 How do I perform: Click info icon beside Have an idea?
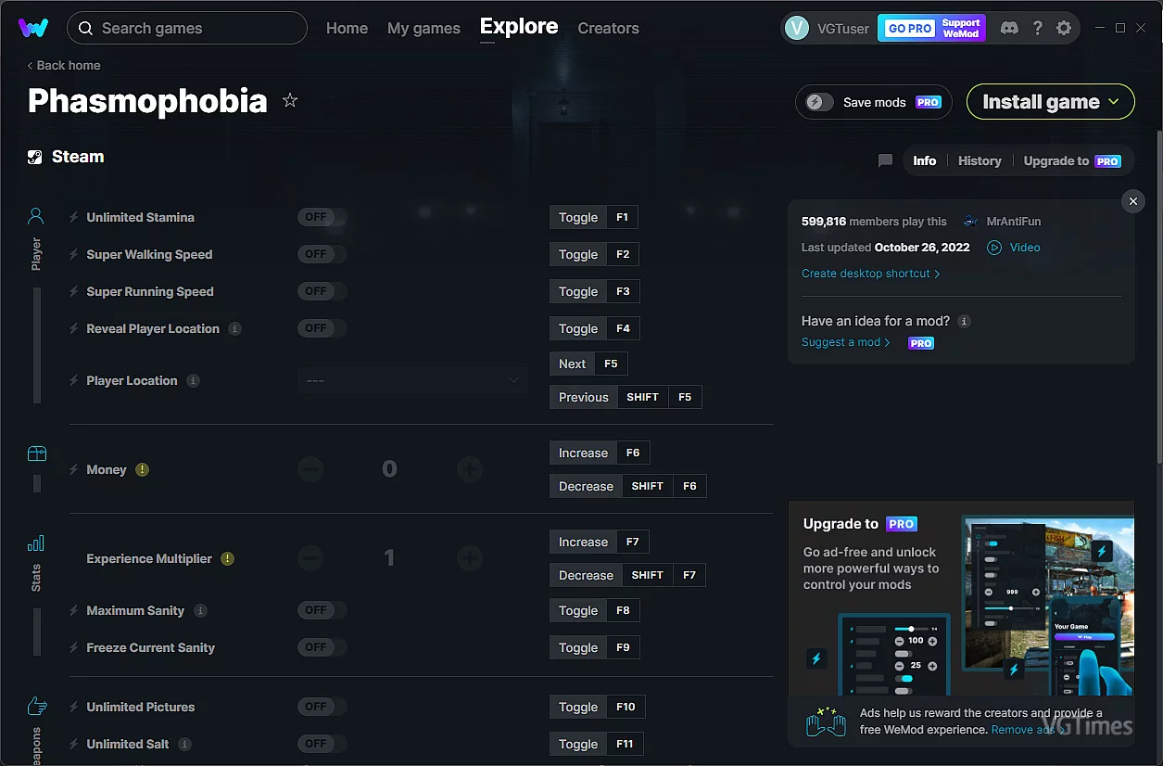coord(964,321)
